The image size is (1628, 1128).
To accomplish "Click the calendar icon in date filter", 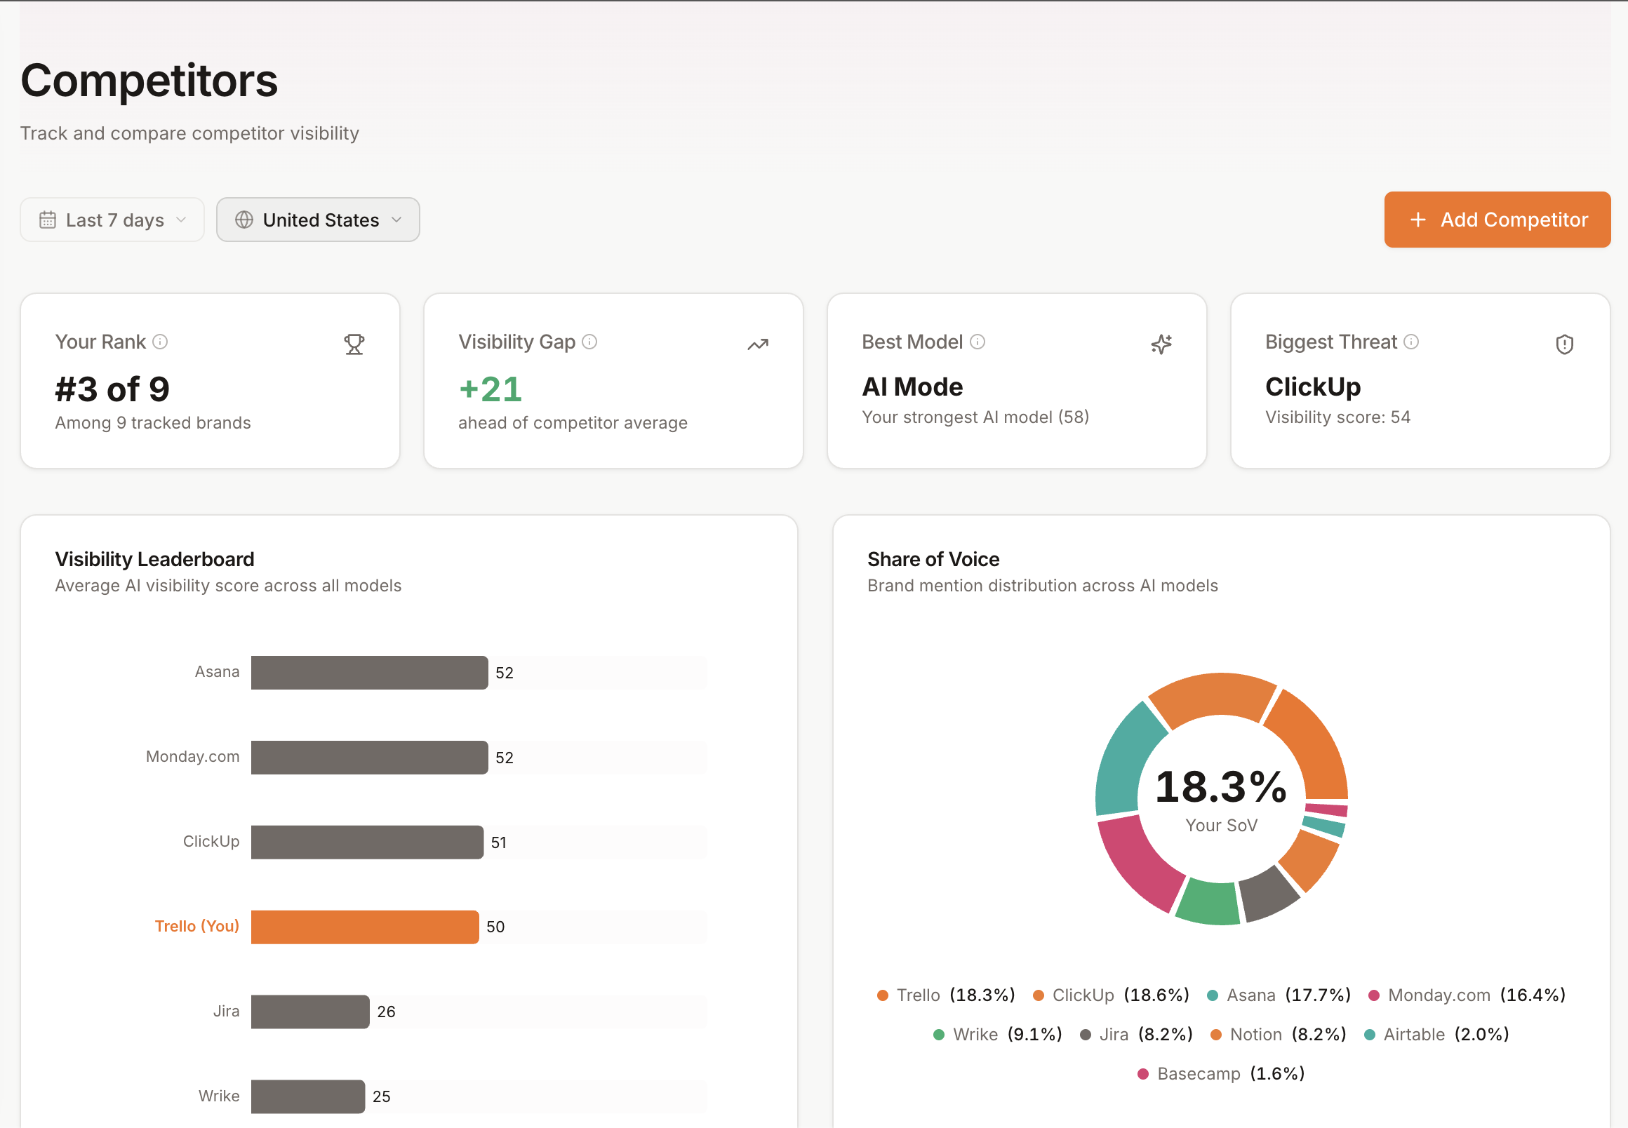I will 47,220.
